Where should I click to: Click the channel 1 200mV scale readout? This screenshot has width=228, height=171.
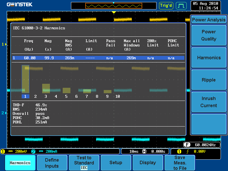click(x=21, y=152)
